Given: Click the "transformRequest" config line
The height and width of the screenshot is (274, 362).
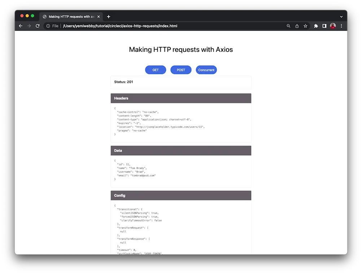Looking at the screenshot, I should [132, 227].
